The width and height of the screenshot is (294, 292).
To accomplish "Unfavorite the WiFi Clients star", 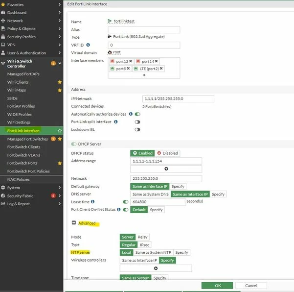I will [60, 82].
